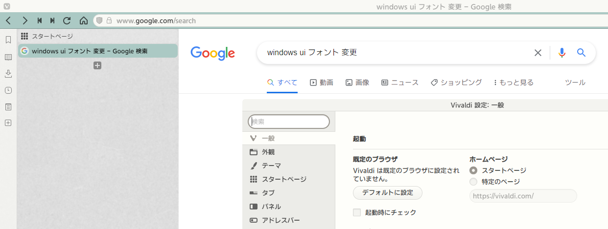Add a new tab with plus button
Screen dimensions: 608x229
click(97, 65)
